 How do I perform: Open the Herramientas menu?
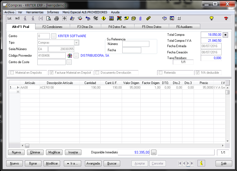(35, 12)
